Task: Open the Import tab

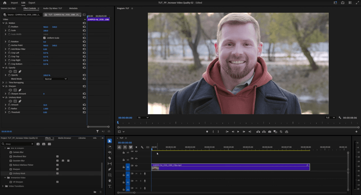Action: point(14,3)
